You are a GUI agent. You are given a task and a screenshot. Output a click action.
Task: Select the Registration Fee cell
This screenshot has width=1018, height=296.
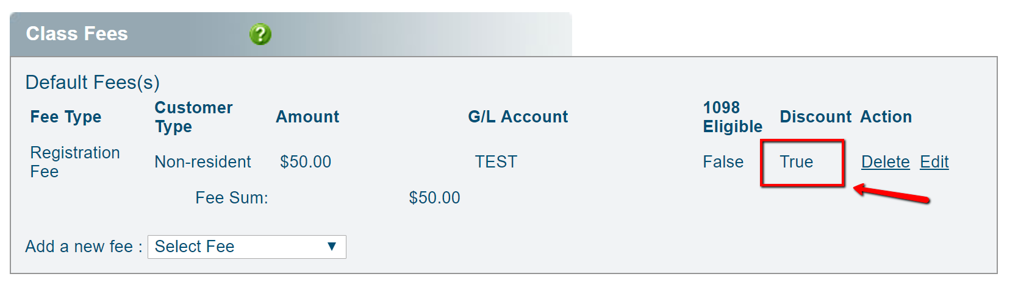pos(74,162)
